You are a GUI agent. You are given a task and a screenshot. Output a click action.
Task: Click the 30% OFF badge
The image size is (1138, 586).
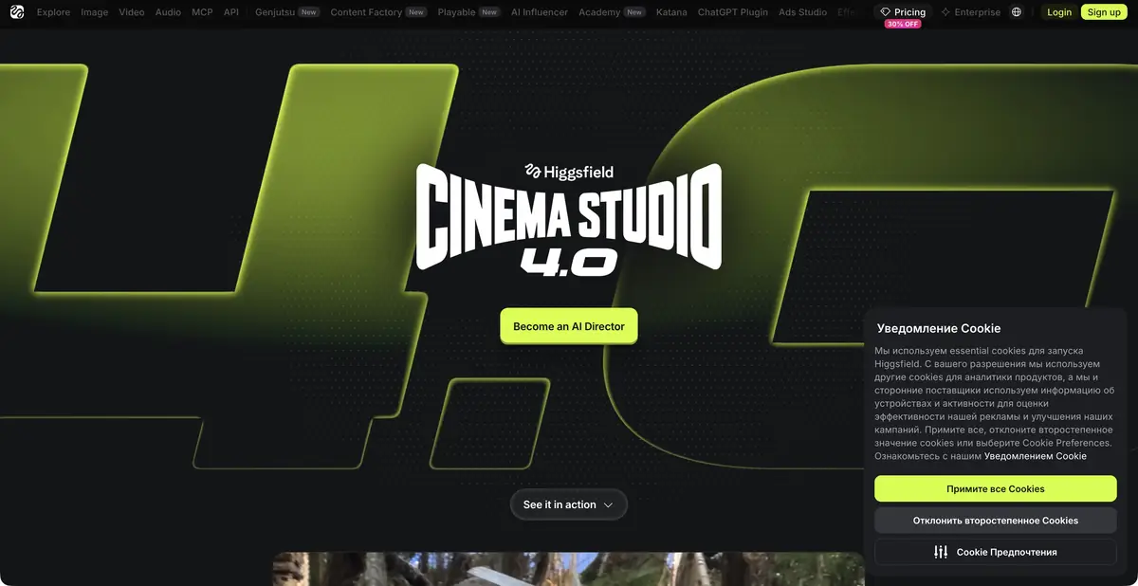[903, 24]
